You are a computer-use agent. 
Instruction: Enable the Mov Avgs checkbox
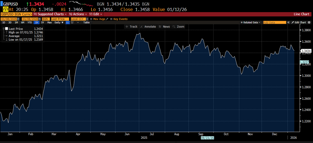coord(91,19)
